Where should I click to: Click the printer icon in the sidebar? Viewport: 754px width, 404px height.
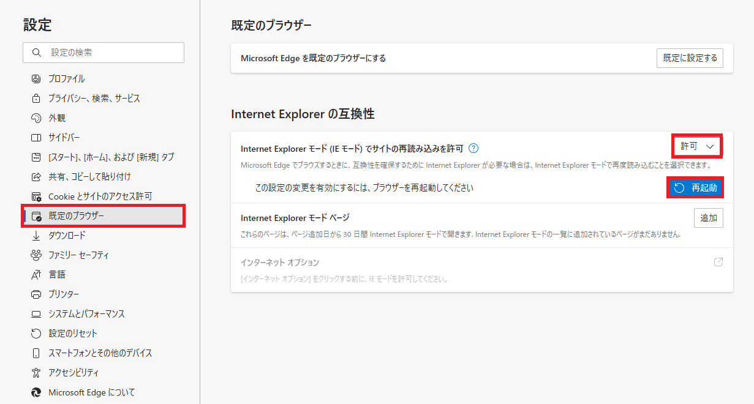tap(36, 294)
